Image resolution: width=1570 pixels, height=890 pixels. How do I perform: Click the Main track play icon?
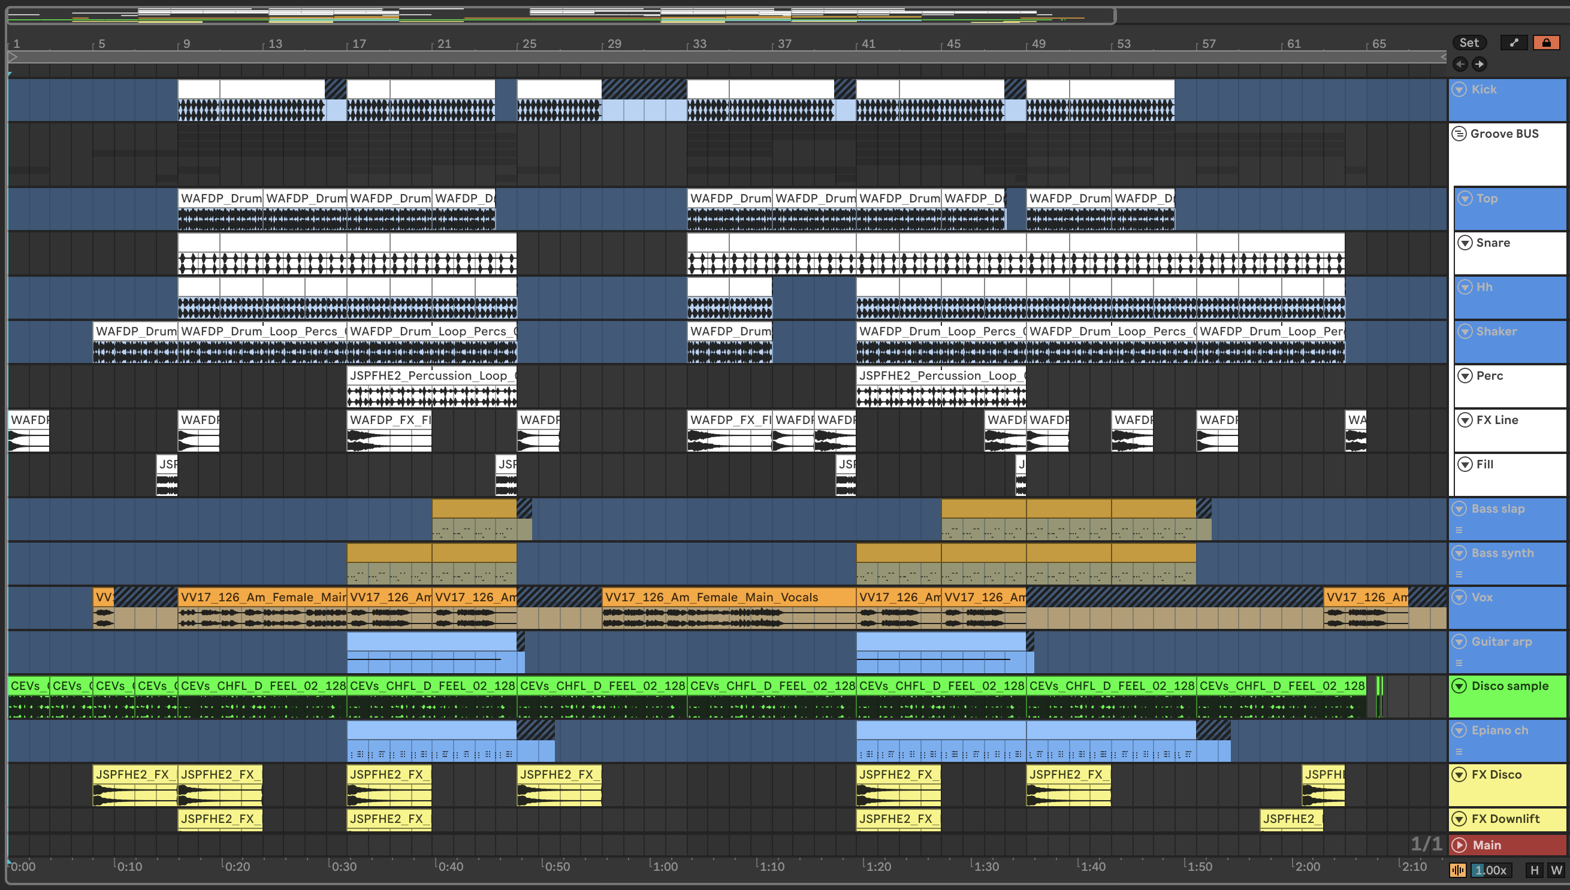coord(1459,844)
